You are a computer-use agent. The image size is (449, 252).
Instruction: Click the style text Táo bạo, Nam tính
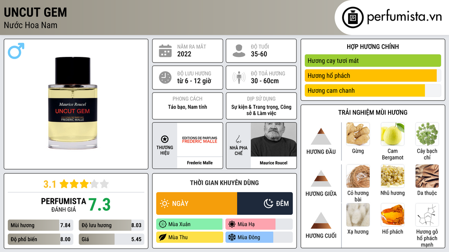tap(188, 107)
